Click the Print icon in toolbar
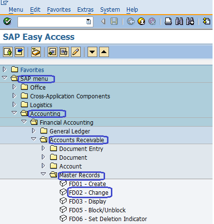 click(168, 21)
